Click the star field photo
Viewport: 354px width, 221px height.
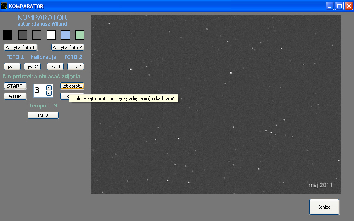(216, 105)
